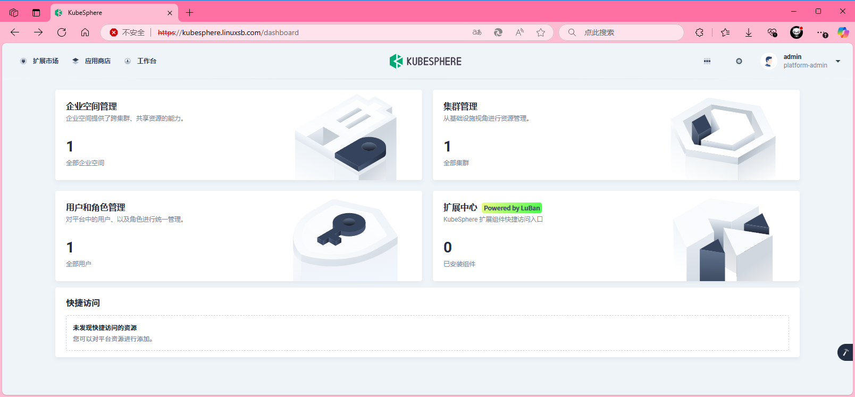Click the 不安全 security warning indicator
This screenshot has height=397, width=855.
pyautogui.click(x=127, y=32)
